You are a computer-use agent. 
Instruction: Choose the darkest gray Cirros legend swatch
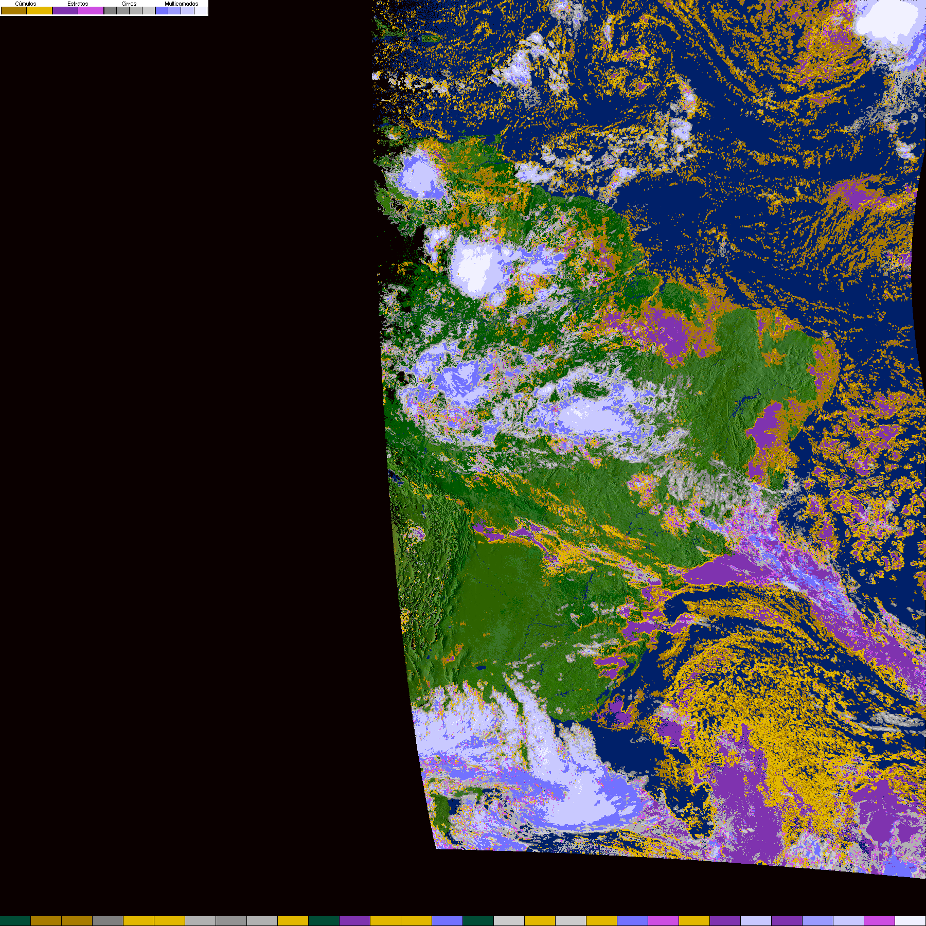(110, 10)
